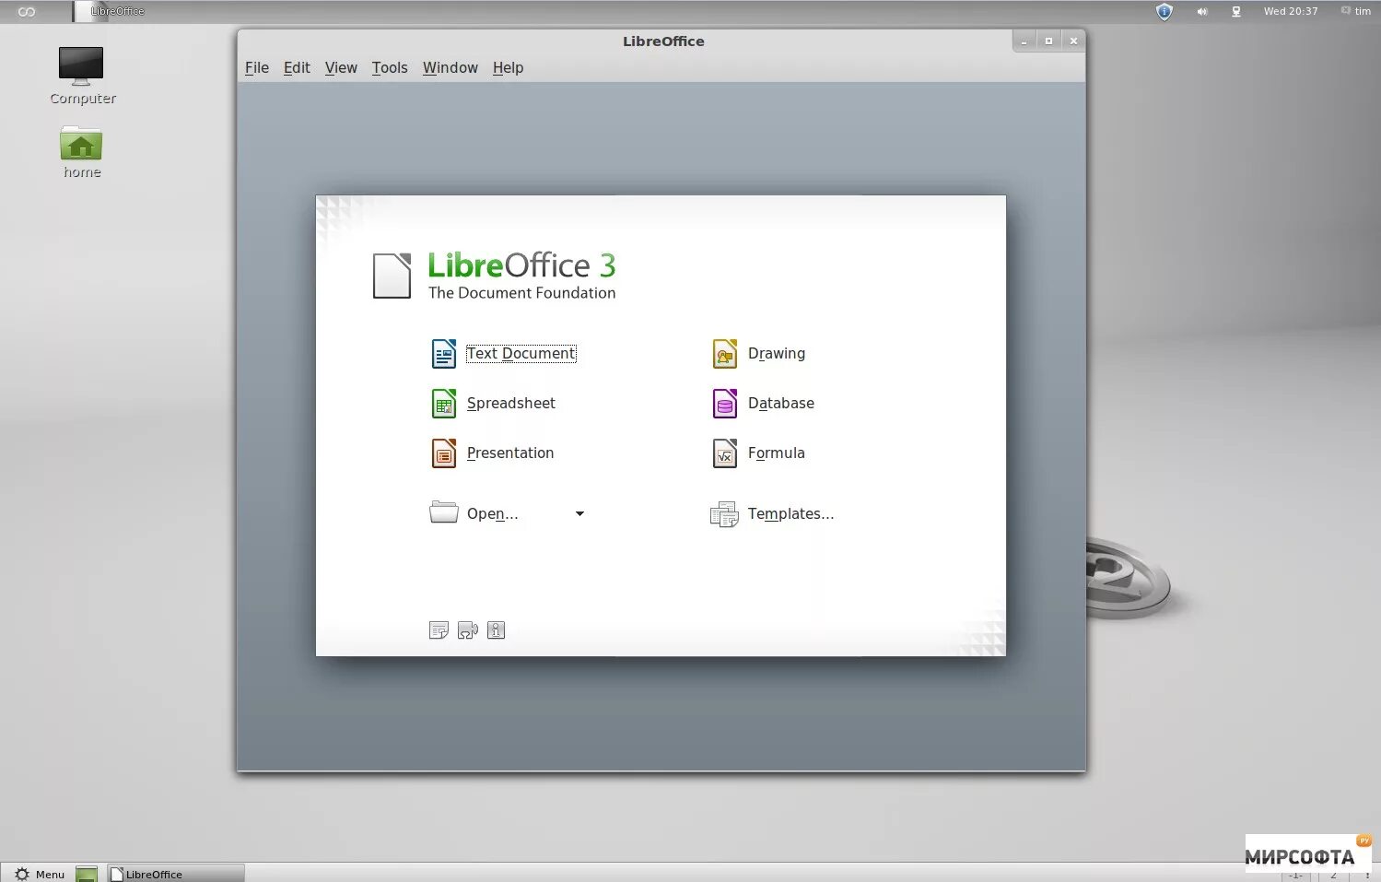Open the Edit menu
Screen dimensions: 1381x882
(297, 67)
